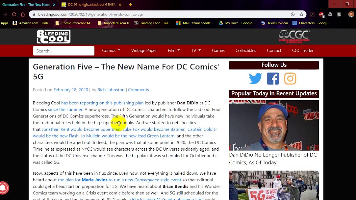Open the Dan DiDio article thumbnail
The height and width of the screenshot is (200, 356).
pos(274,125)
